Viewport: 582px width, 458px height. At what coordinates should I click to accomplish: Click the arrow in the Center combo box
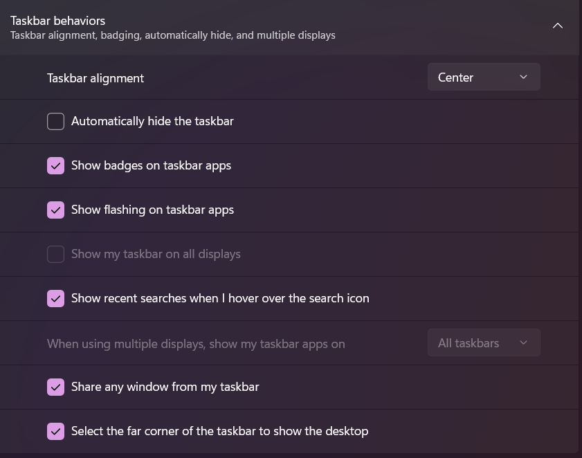(523, 77)
